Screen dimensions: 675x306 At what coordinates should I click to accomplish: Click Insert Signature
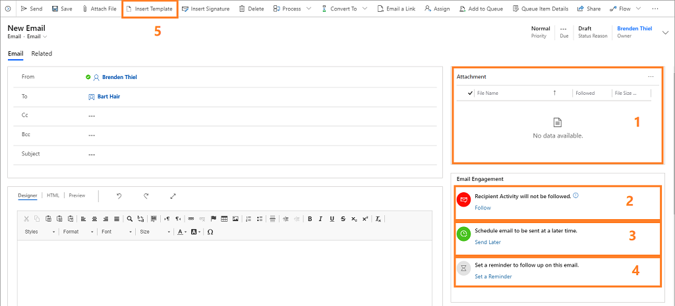click(x=206, y=9)
